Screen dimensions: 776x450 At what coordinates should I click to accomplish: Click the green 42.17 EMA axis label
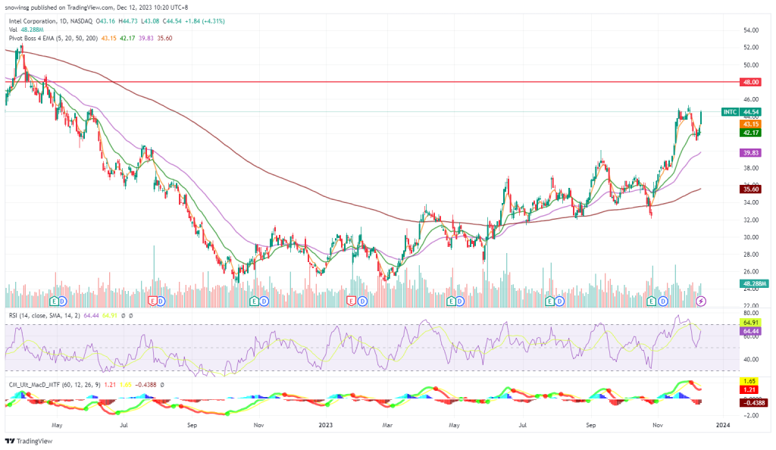750,133
